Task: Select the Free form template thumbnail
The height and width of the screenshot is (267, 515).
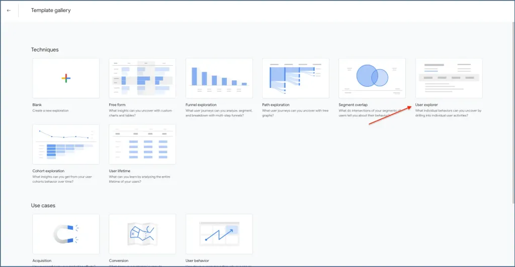Action: 142,78
